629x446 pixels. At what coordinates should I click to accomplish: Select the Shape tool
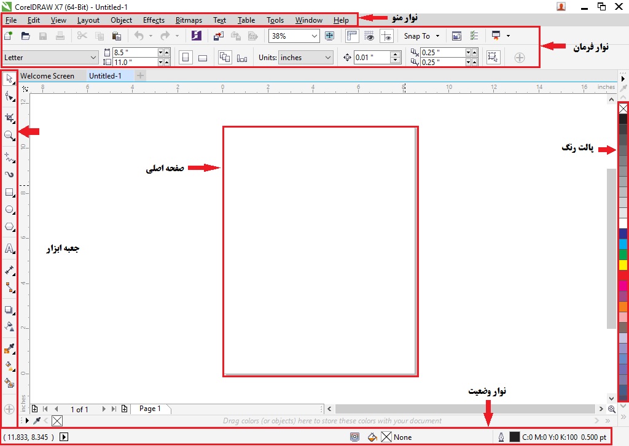[9, 96]
